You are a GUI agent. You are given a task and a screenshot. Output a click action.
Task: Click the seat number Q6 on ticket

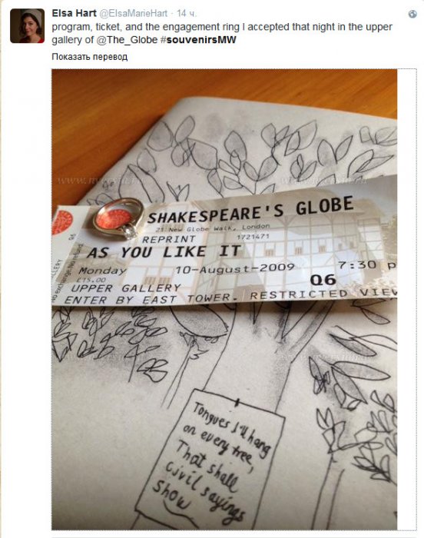tap(323, 280)
